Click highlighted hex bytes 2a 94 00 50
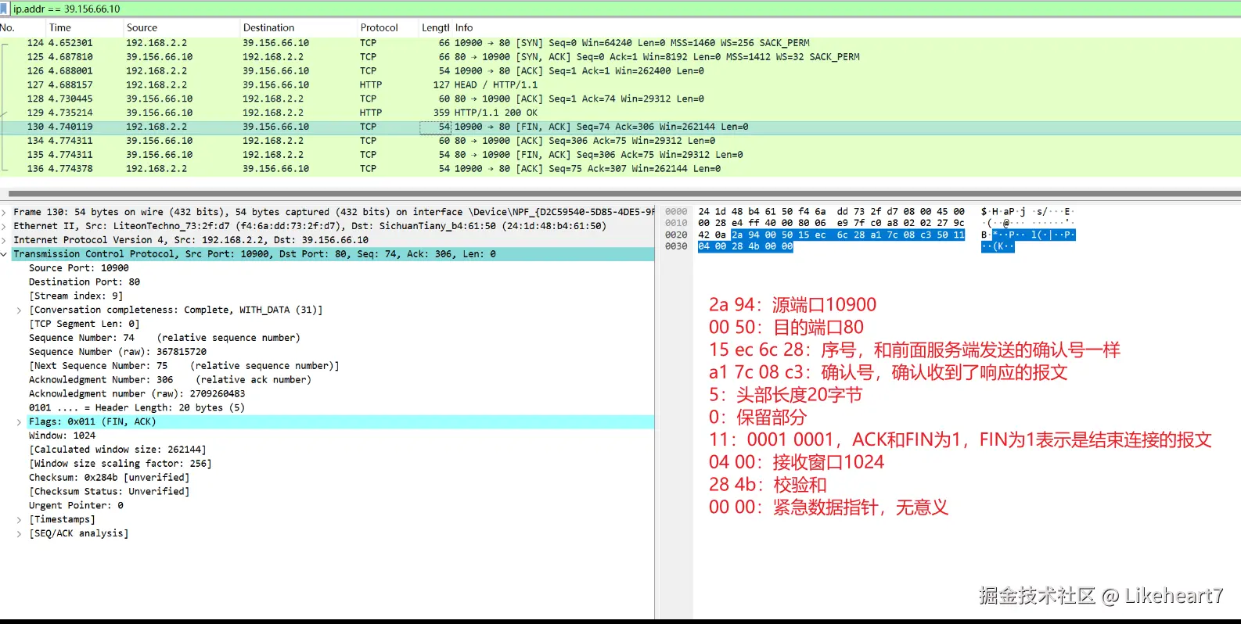 (762, 235)
